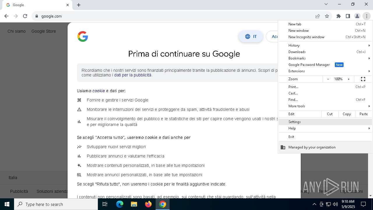The height and width of the screenshot is (210, 373).
Task: Open the network tray icon
Action: click(328, 204)
